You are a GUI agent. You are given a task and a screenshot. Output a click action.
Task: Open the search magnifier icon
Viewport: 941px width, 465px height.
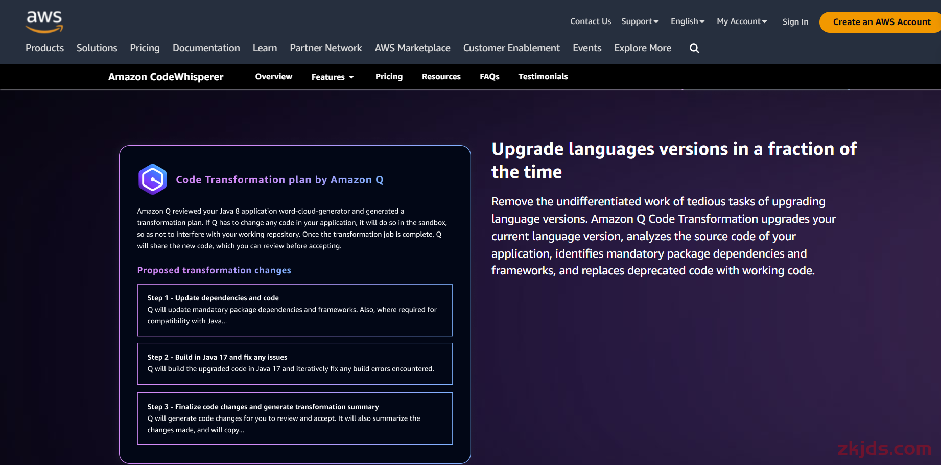tap(694, 48)
